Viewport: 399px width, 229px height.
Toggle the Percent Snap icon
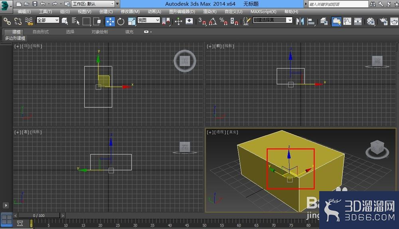pos(223,22)
